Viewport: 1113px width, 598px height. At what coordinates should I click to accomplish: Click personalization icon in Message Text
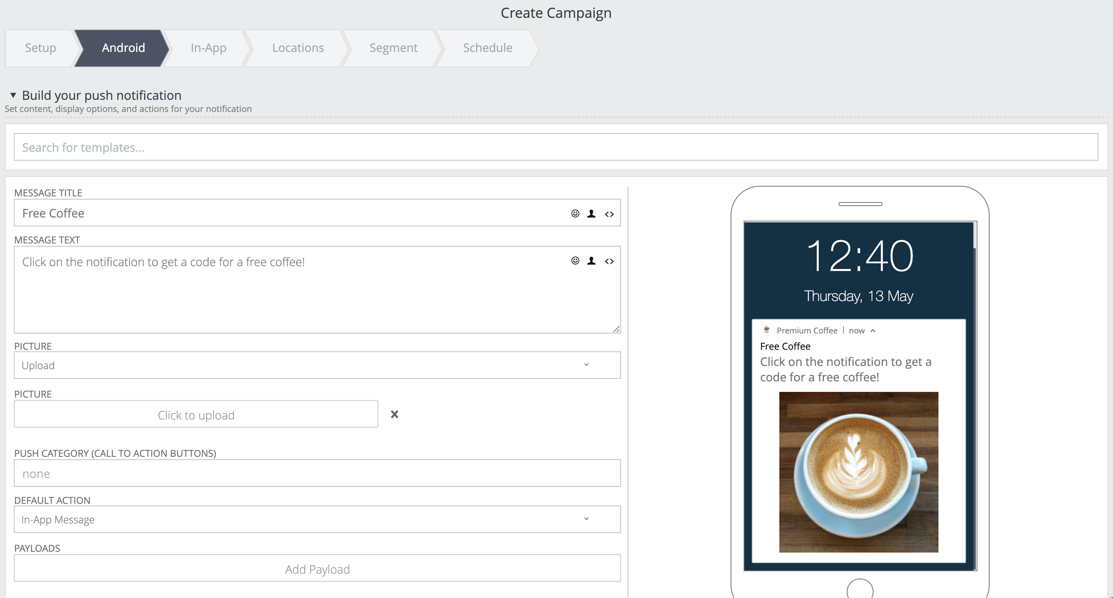click(x=591, y=260)
